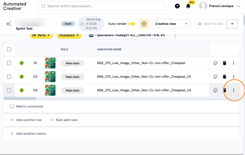The height and width of the screenshot is (155, 245).
Task: Open thumbnail preview for row 02
Action: (x=50, y=77)
